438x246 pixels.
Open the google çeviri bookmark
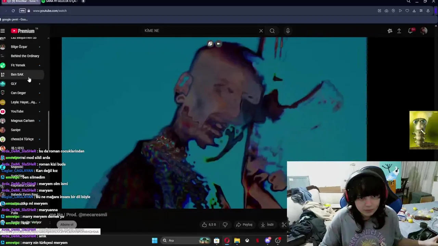[14, 19]
